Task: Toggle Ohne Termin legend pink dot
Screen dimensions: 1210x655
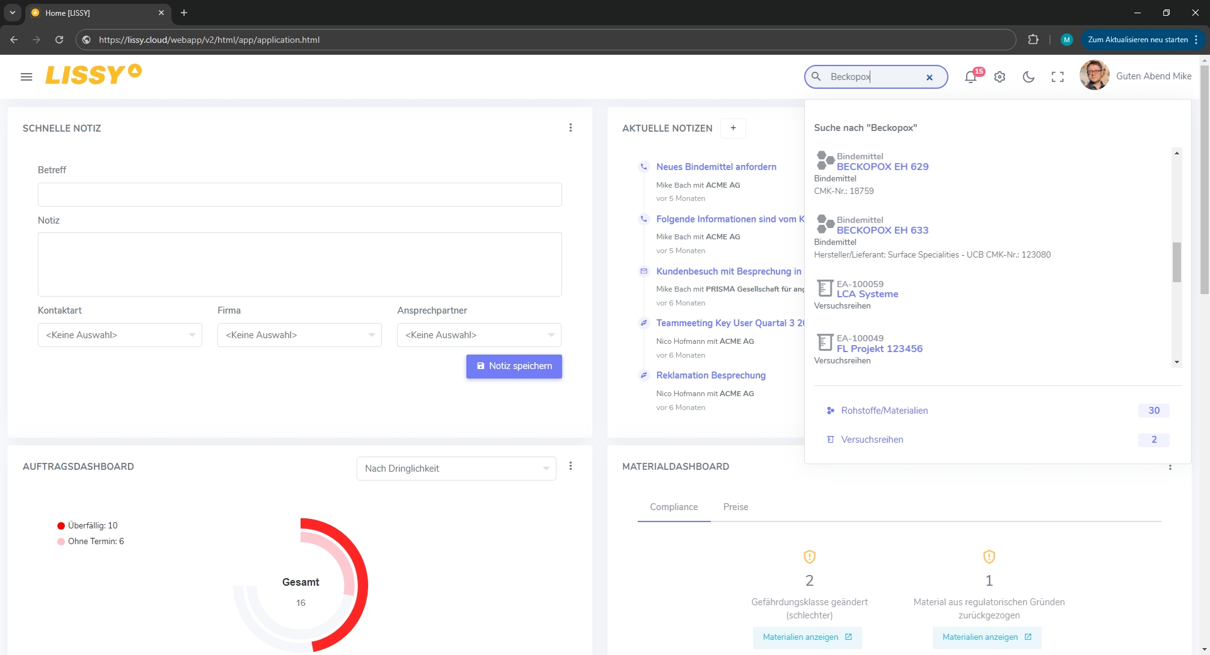Action: pyautogui.click(x=61, y=542)
